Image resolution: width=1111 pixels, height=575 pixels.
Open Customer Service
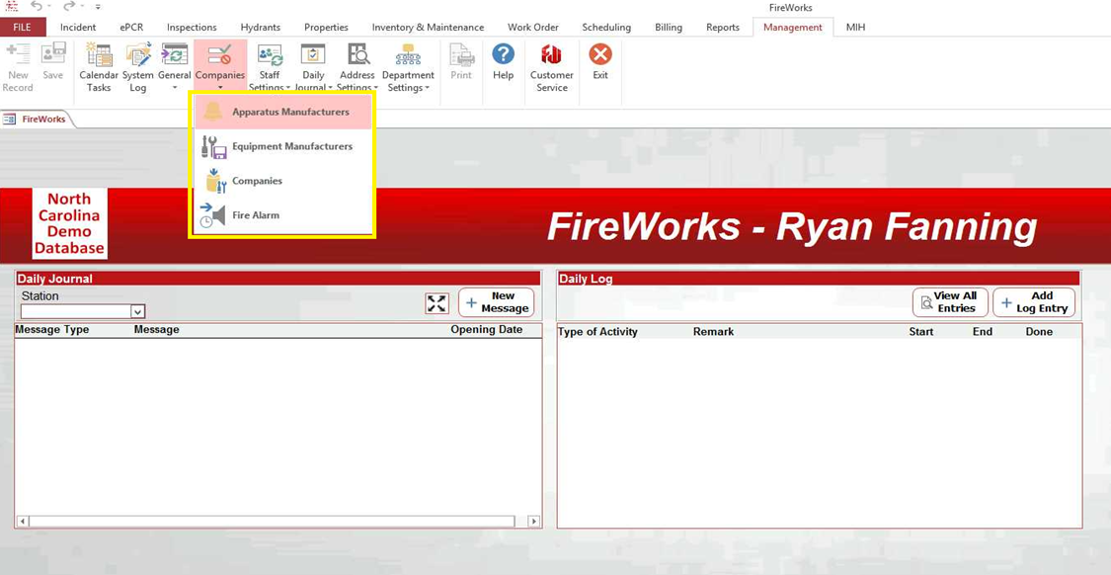(551, 67)
